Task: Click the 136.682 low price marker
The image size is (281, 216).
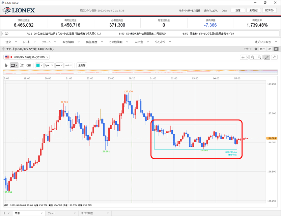Action: click(106, 151)
